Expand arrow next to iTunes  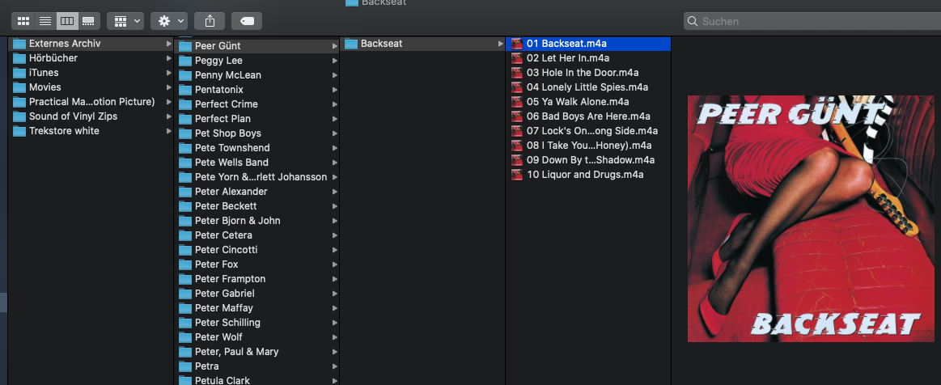[x=168, y=73]
